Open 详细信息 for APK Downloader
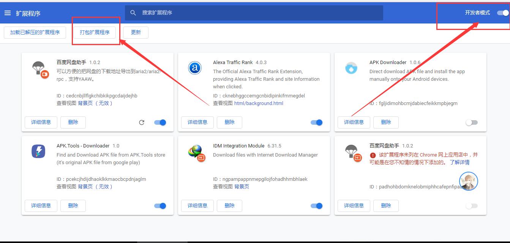This screenshot has height=243, width=510. (x=354, y=122)
